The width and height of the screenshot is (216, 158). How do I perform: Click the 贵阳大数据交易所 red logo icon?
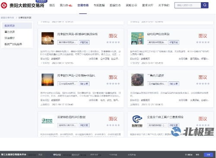(4, 5)
